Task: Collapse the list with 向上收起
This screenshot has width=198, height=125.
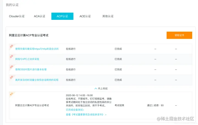Action: click(x=101, y=88)
